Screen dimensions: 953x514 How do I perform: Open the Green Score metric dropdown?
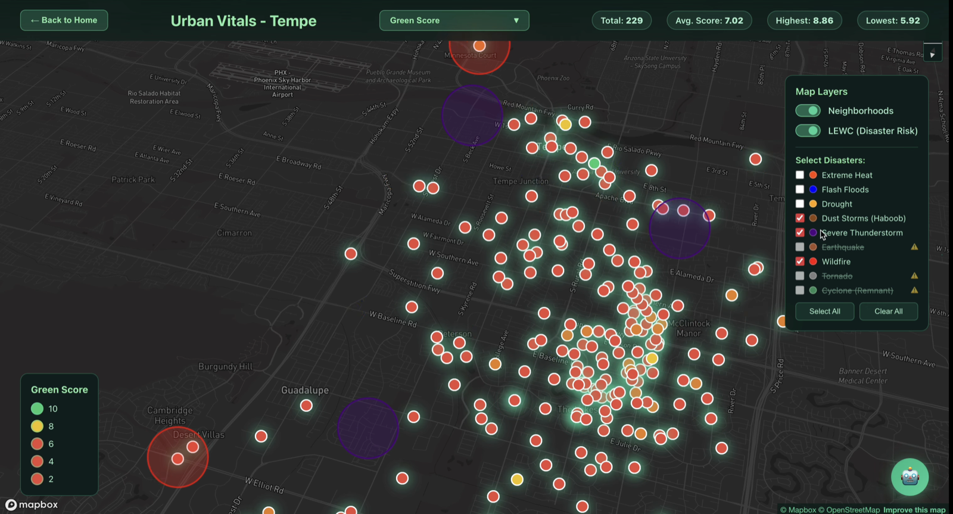point(454,20)
